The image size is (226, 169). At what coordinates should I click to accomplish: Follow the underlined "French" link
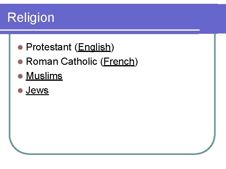pos(119,62)
